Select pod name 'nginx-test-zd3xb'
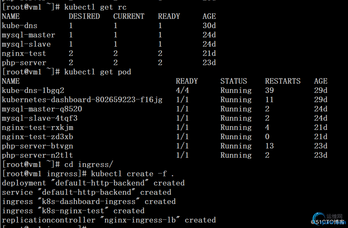Screen dimensions: 348x228 tap(37, 137)
